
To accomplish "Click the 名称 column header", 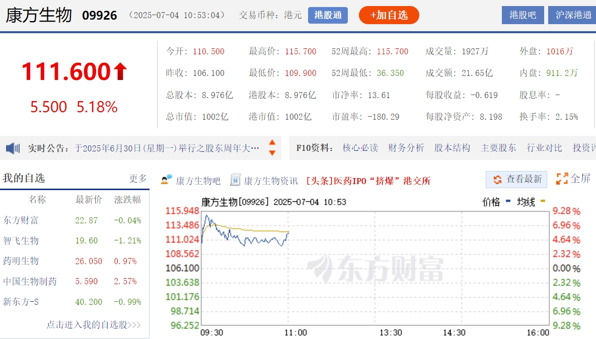I will click(37, 200).
